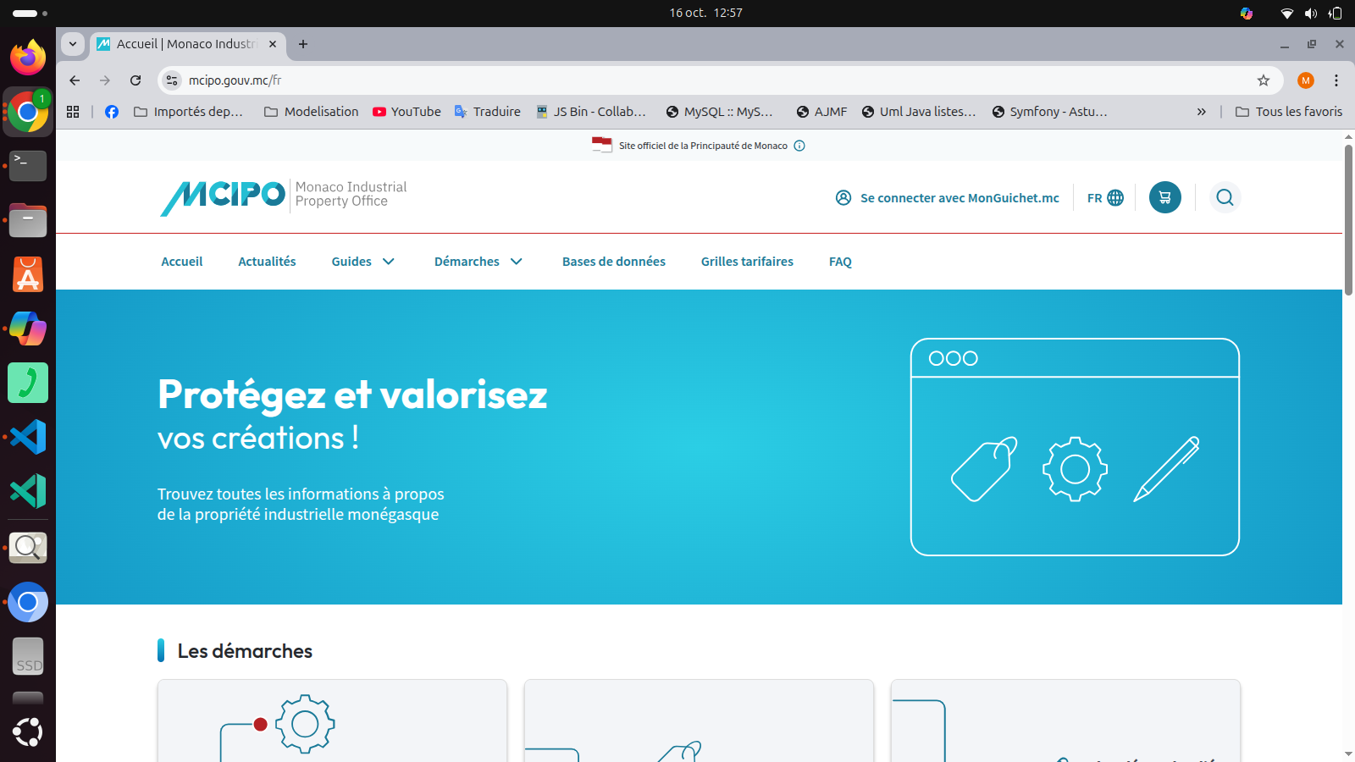1355x762 pixels.
Task: Bookmark this page with the star icon
Action: 1264,80
